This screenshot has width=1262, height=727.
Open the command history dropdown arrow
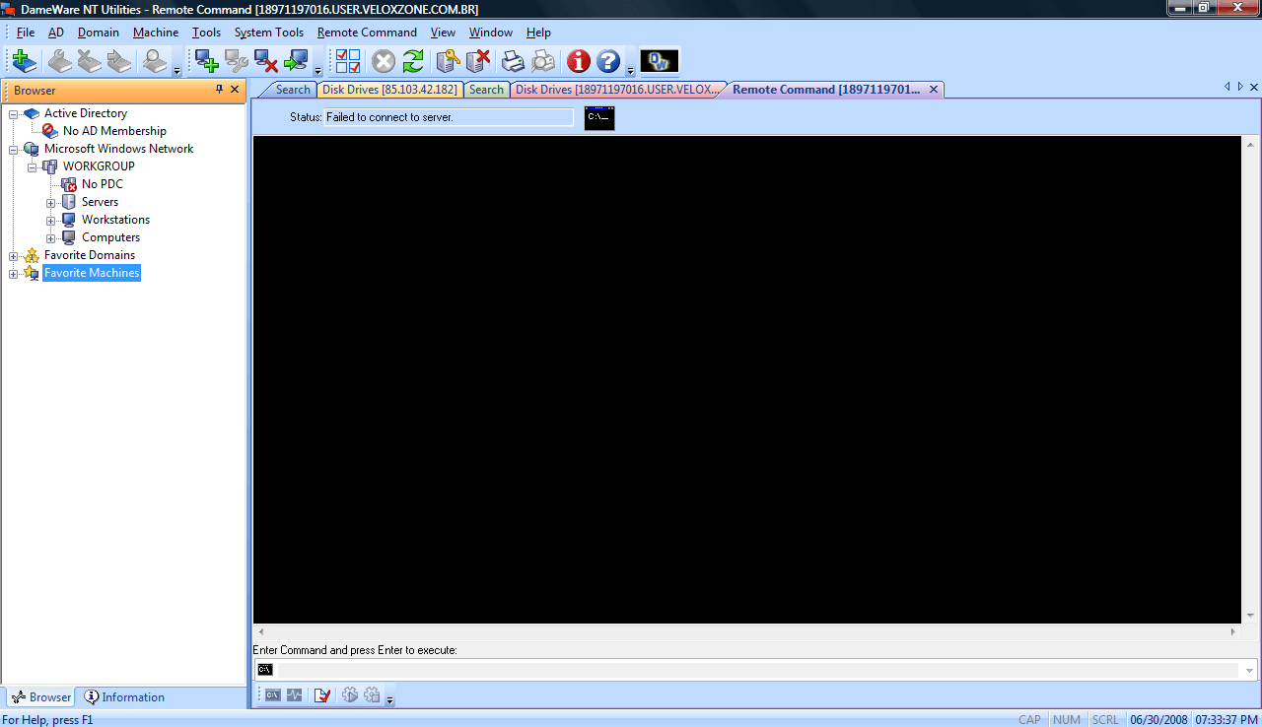(1250, 670)
